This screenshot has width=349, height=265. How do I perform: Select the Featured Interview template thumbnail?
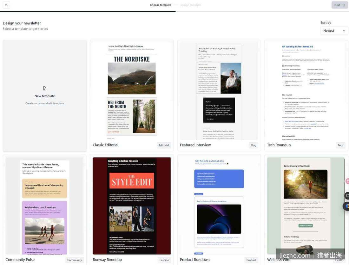click(x=219, y=90)
